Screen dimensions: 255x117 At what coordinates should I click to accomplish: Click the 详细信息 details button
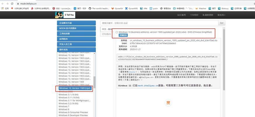[123, 35]
